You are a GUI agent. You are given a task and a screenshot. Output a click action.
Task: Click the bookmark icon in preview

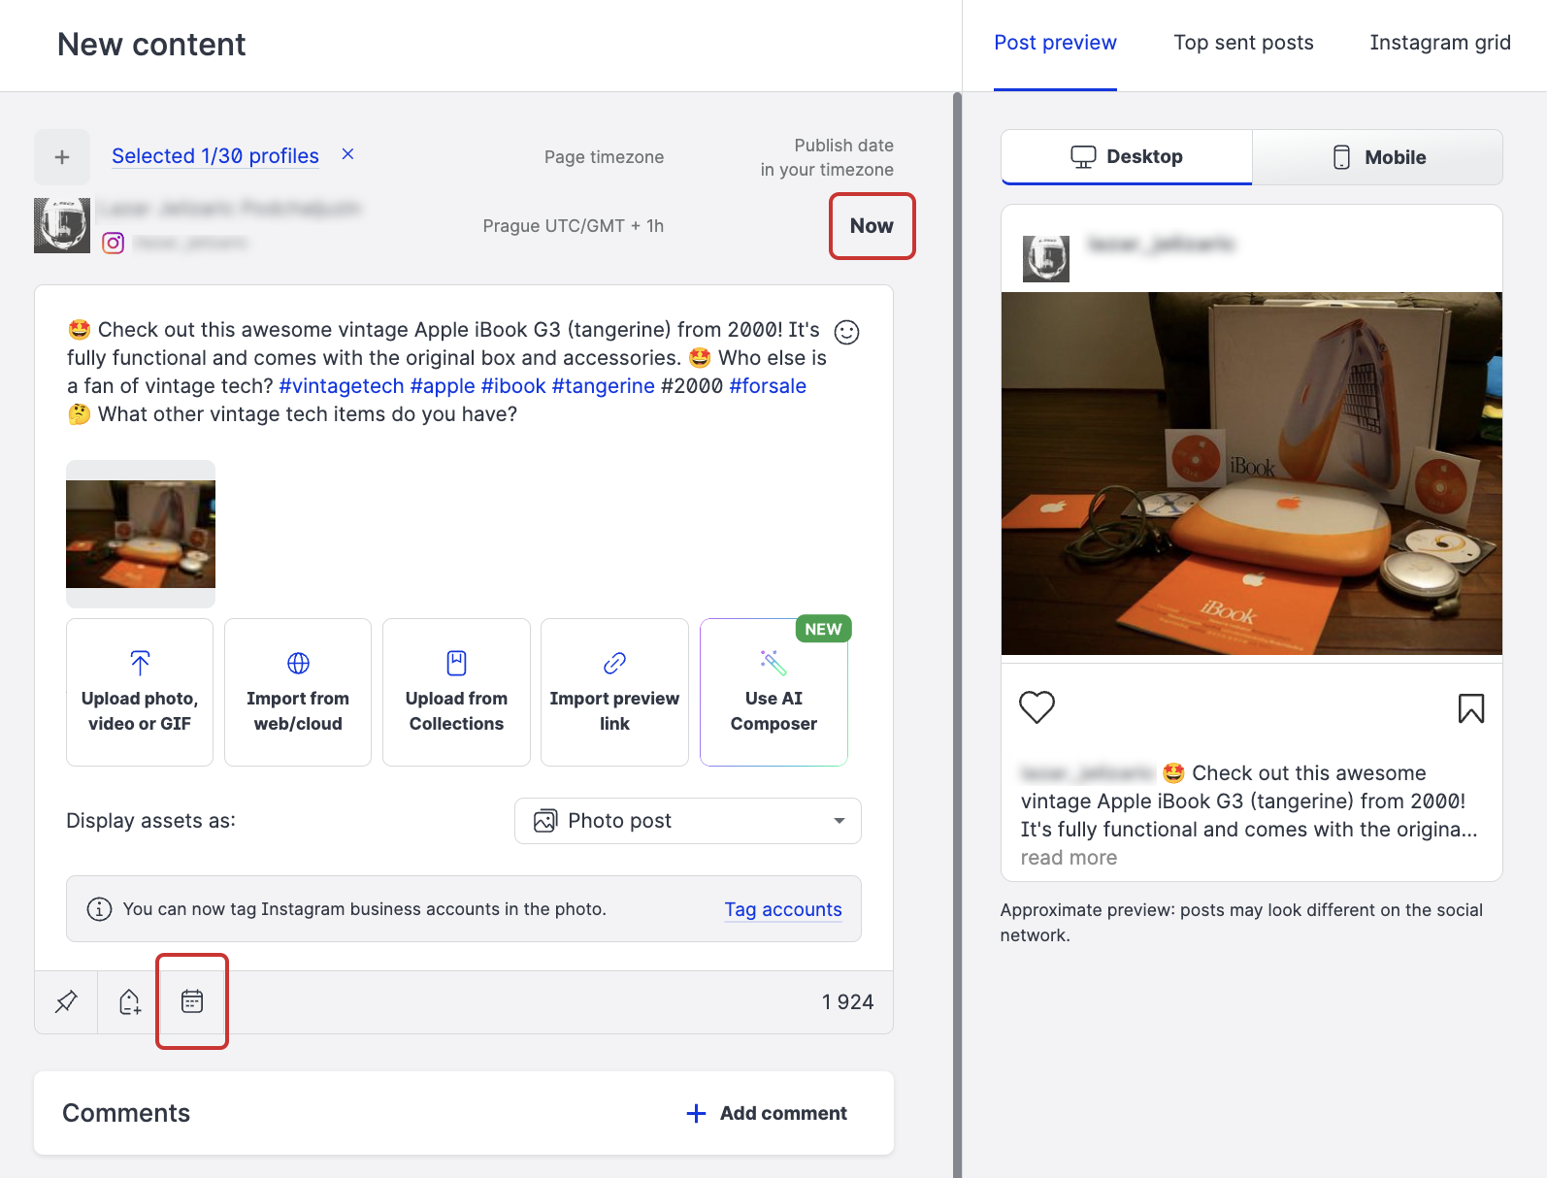[x=1470, y=708]
